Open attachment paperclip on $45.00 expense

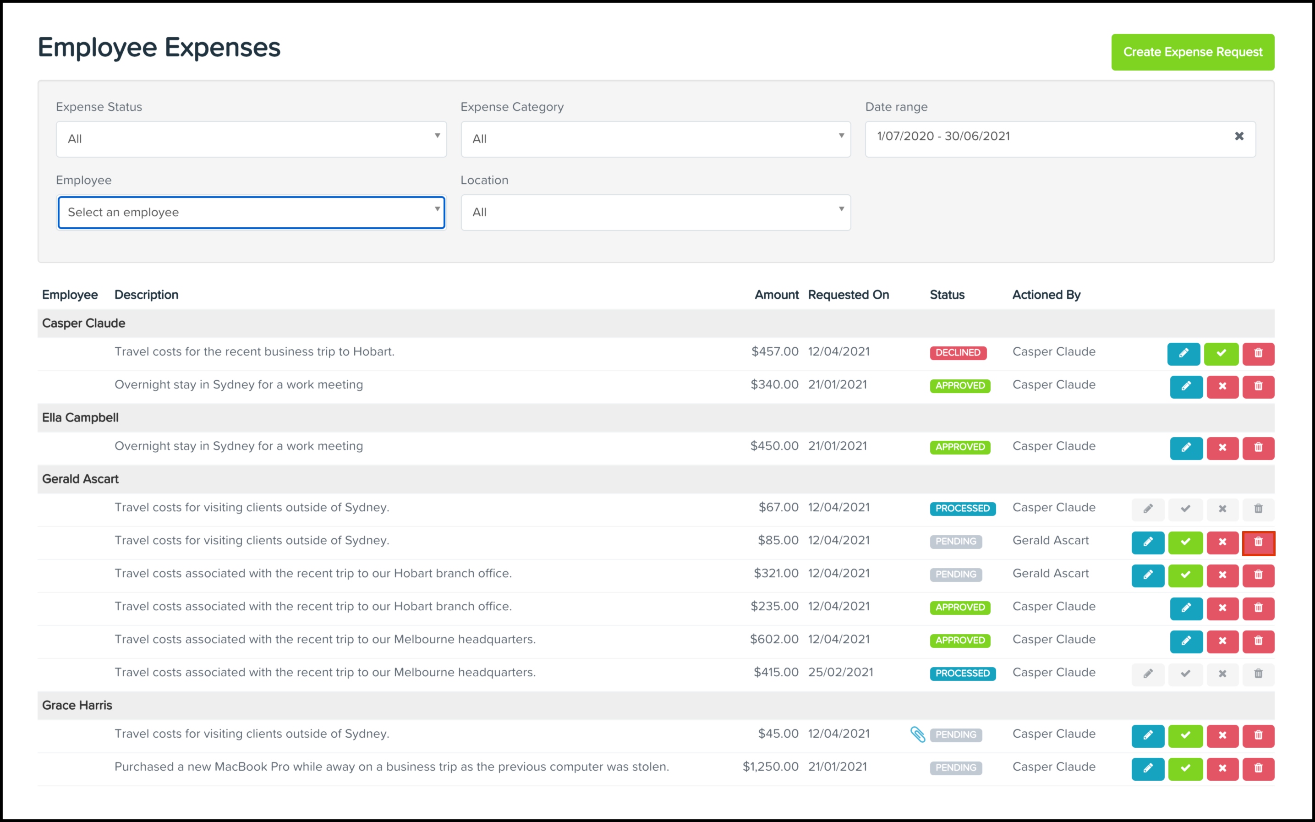[917, 734]
